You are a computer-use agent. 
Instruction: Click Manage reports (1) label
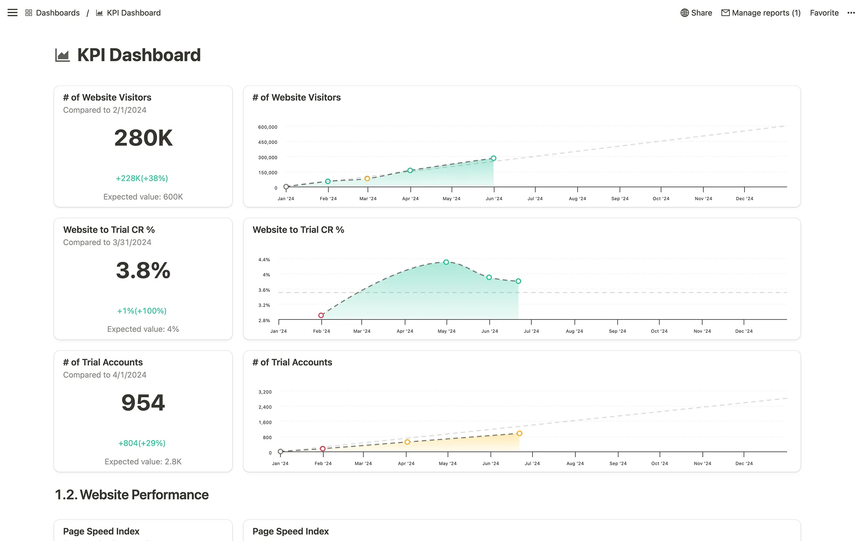pyautogui.click(x=766, y=13)
